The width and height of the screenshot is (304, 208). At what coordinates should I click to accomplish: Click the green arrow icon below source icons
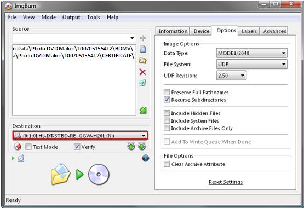[x=143, y=111]
